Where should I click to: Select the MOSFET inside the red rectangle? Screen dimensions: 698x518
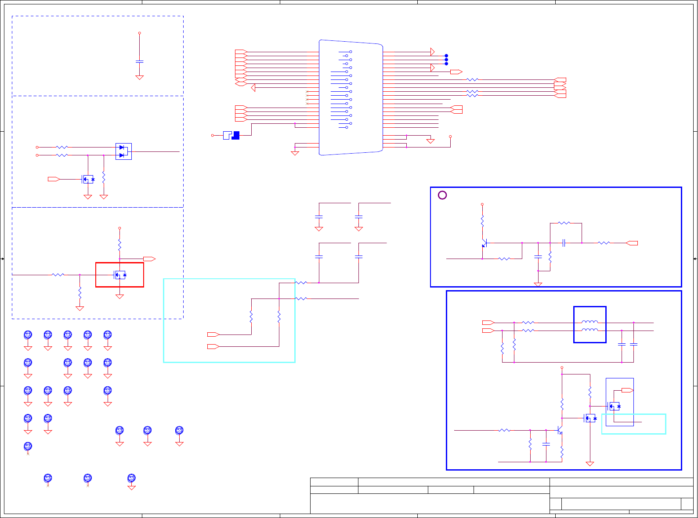point(119,275)
